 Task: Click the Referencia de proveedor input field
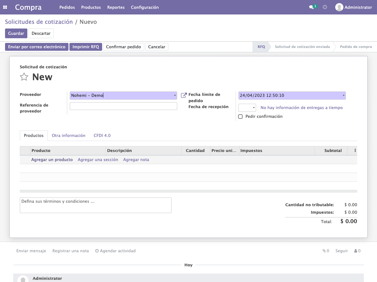[x=123, y=106]
